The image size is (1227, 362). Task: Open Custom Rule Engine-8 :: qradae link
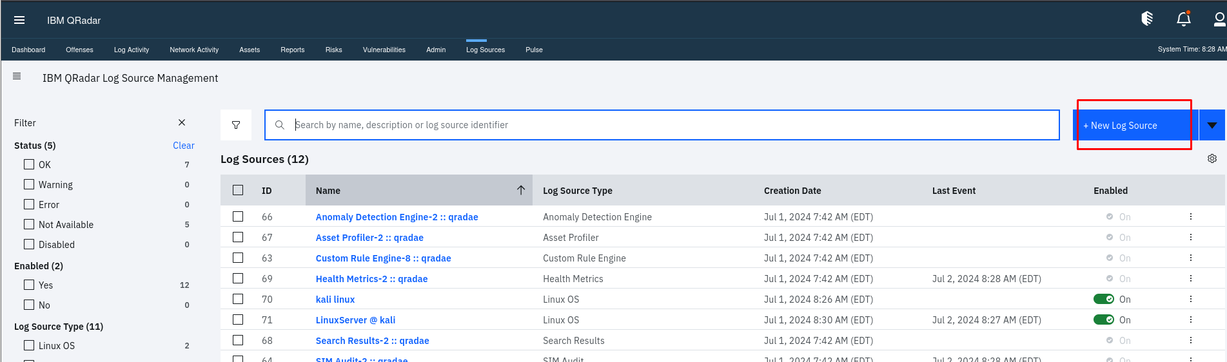point(384,258)
